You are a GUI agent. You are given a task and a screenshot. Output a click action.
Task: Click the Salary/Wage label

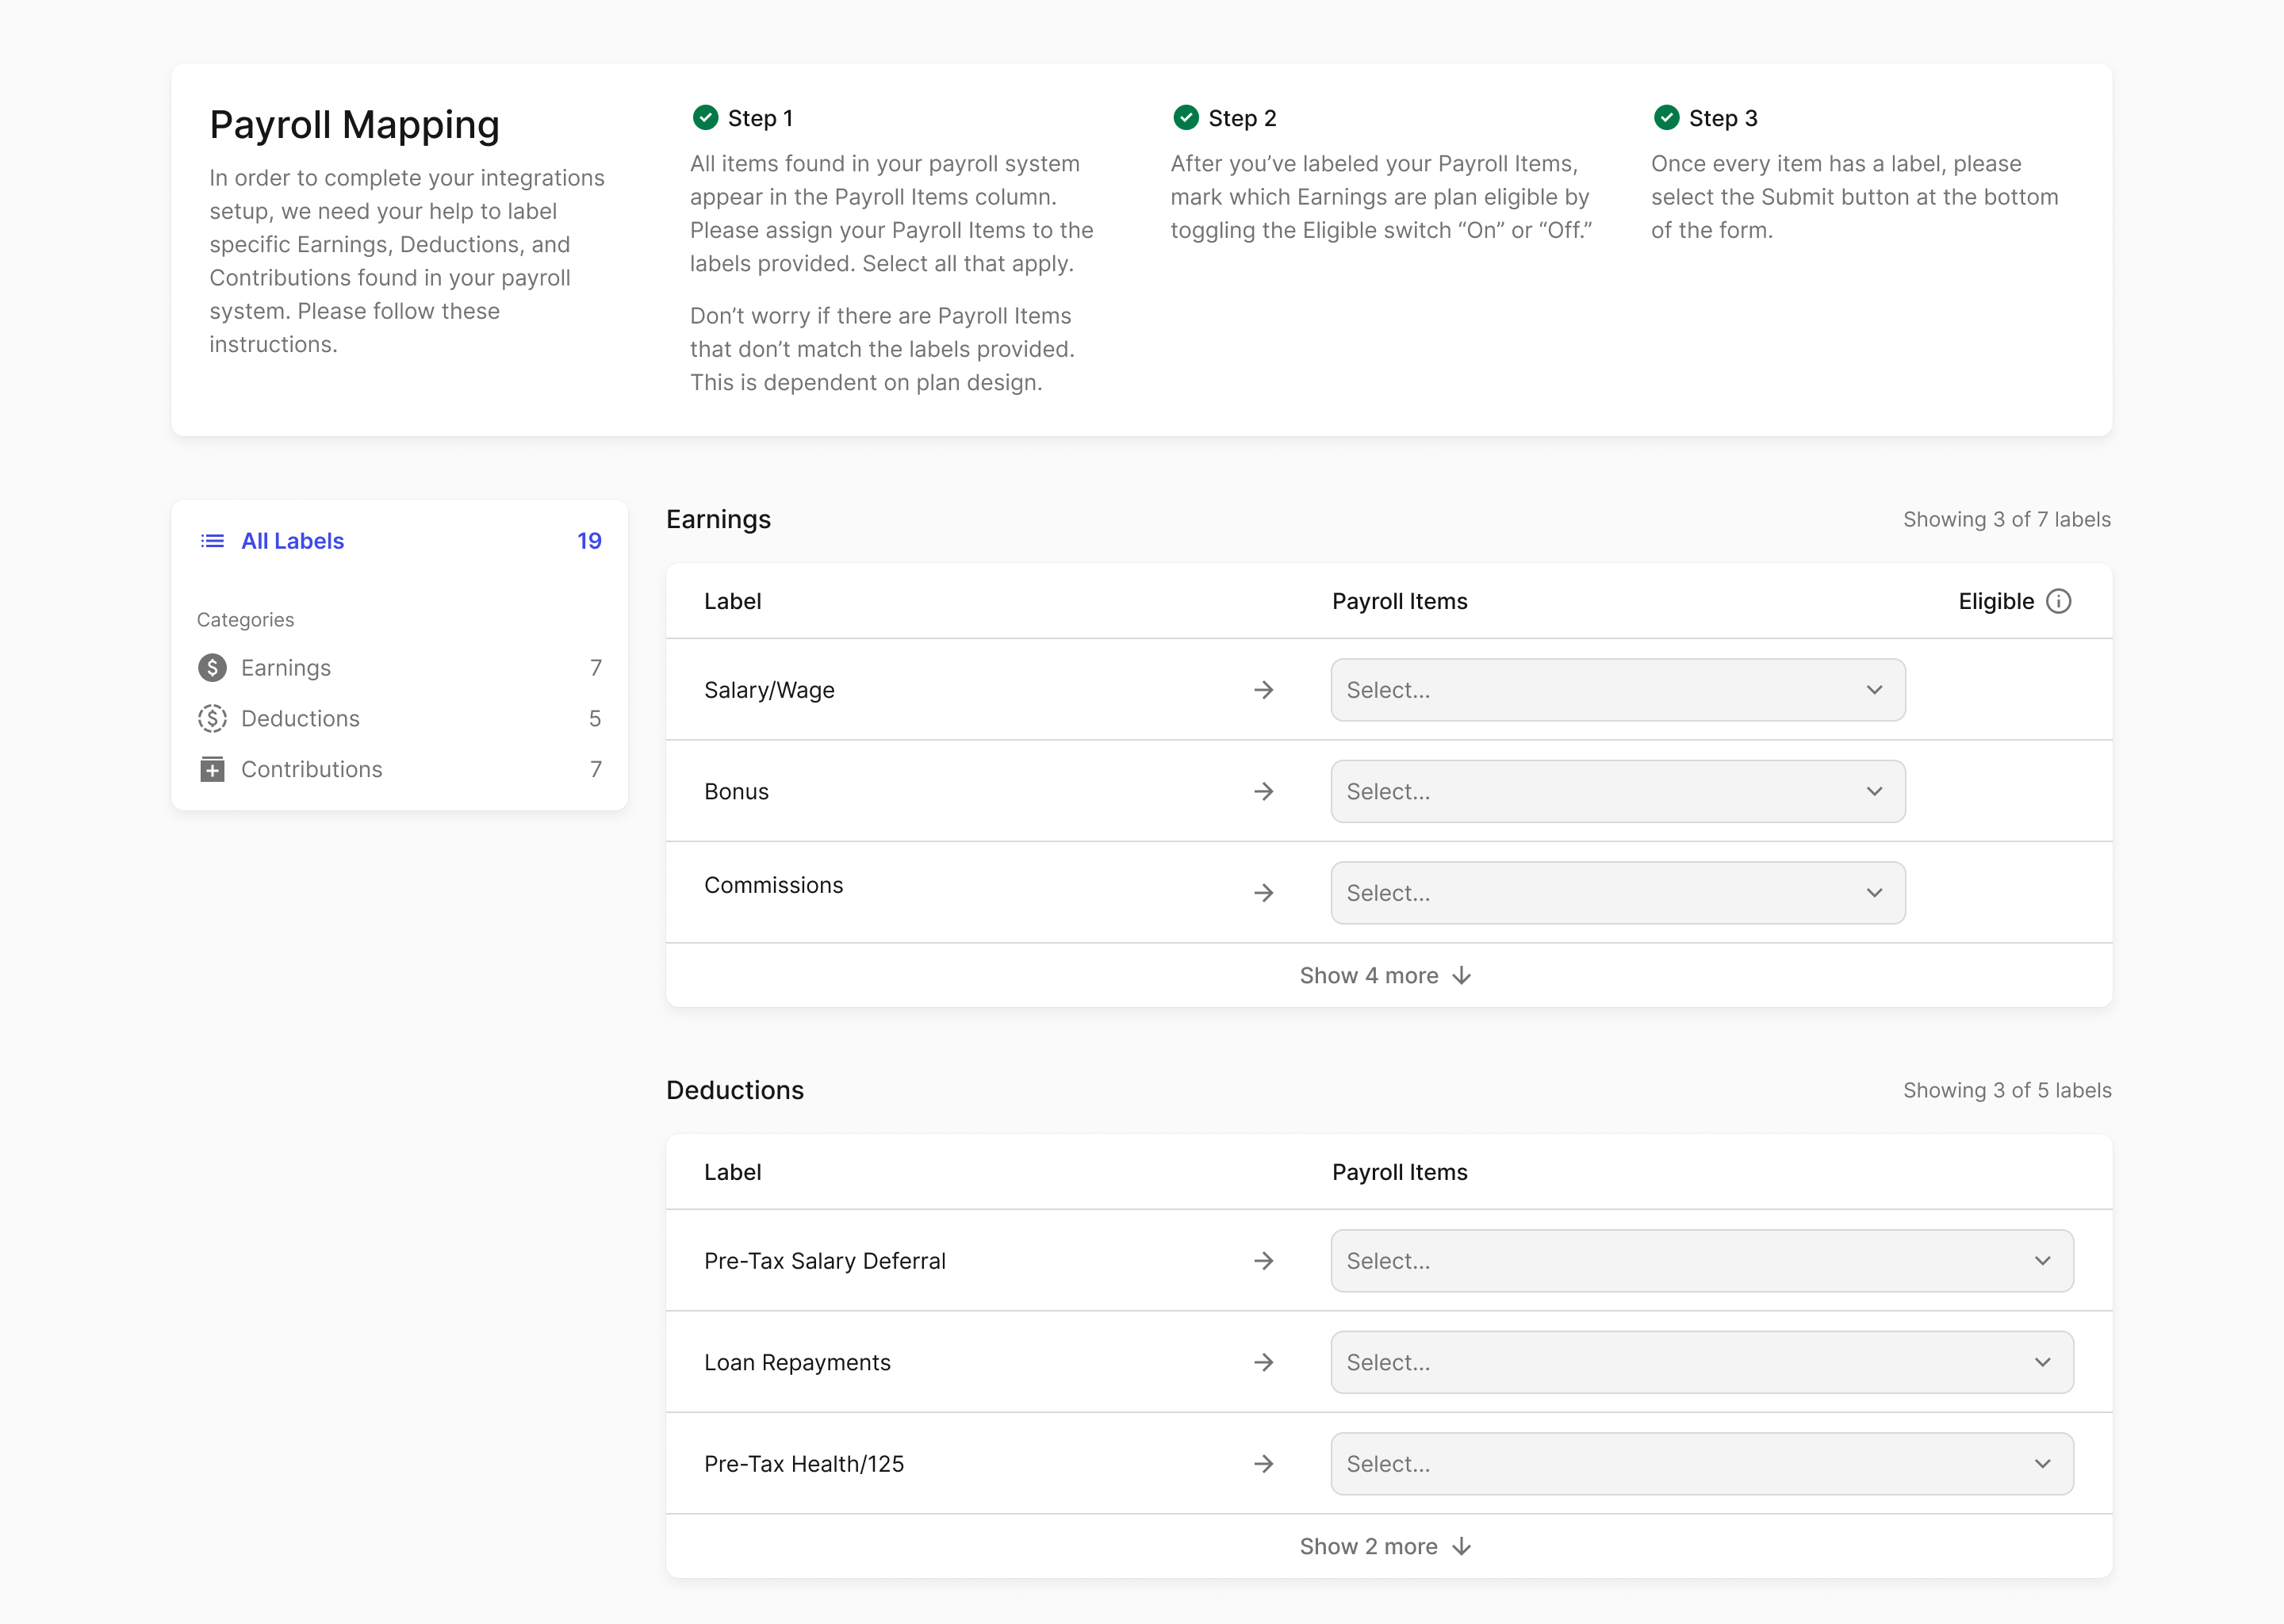[769, 690]
